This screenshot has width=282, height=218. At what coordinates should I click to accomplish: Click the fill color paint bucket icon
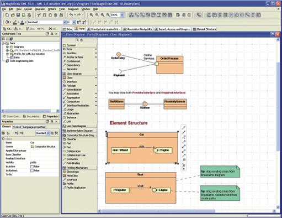point(7,22)
